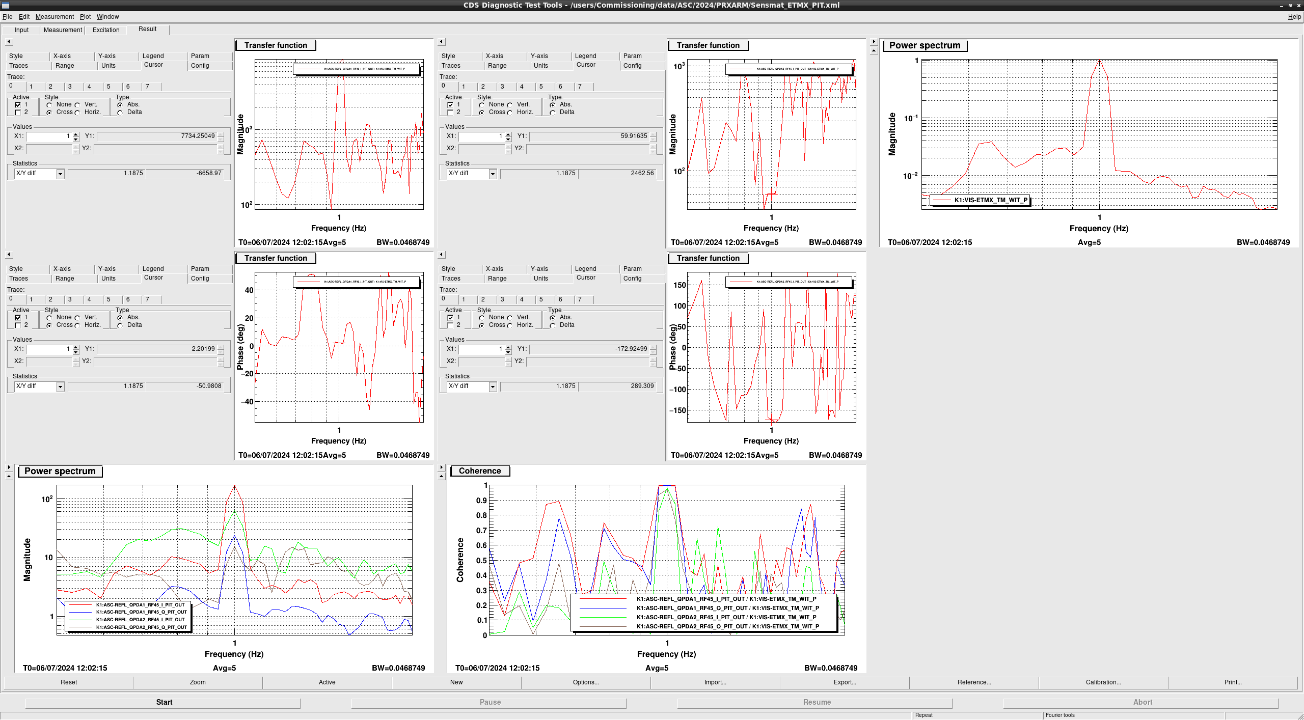This screenshot has height=720, width=1304.
Task: Open the Range tab in the Y1 59.91635 panel
Action: coord(497,66)
